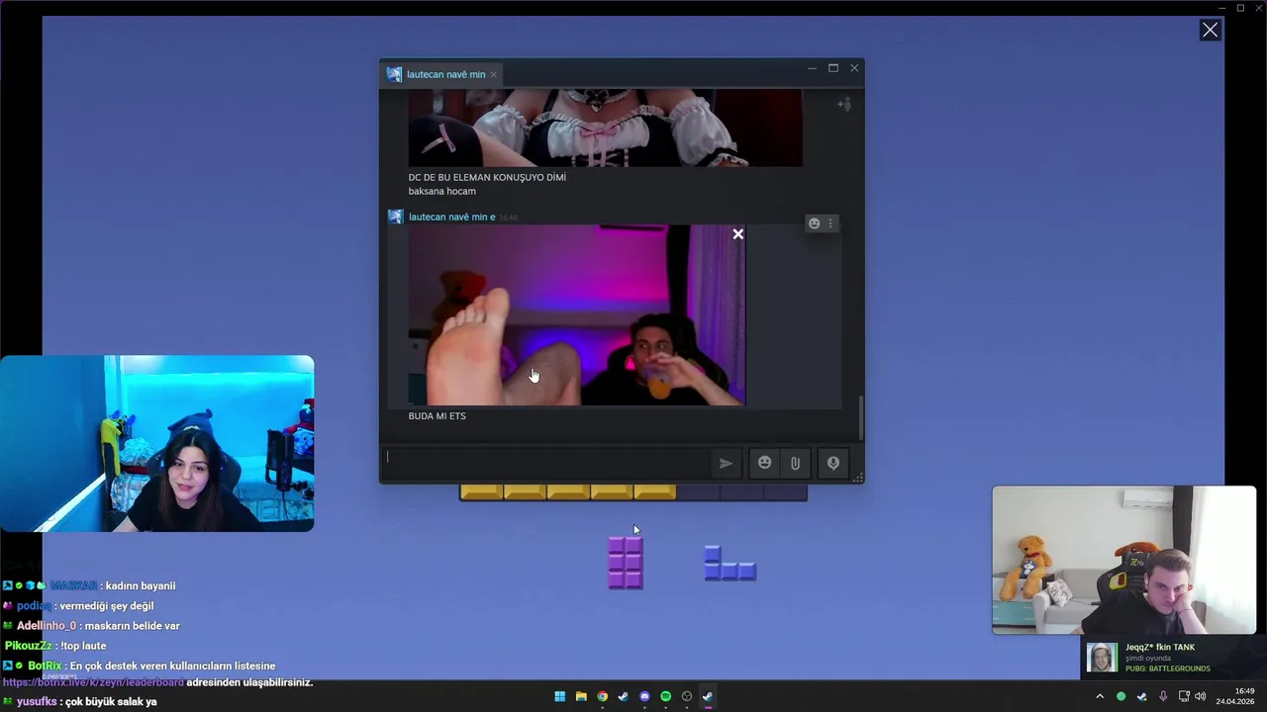
Task: Click the paperclip attach file icon
Action: 795,463
